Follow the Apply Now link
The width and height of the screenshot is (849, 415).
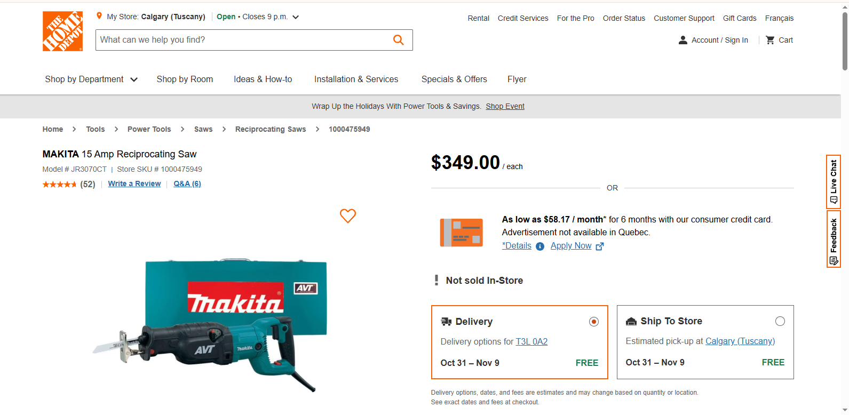[571, 245]
